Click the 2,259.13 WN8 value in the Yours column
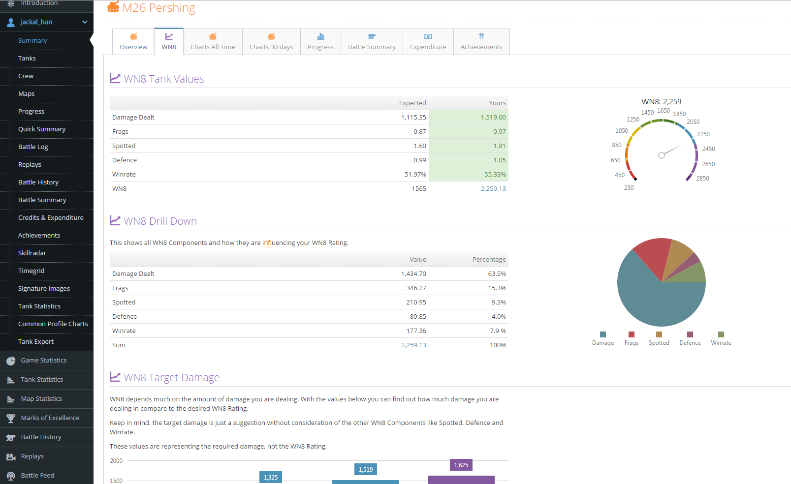 (493, 189)
